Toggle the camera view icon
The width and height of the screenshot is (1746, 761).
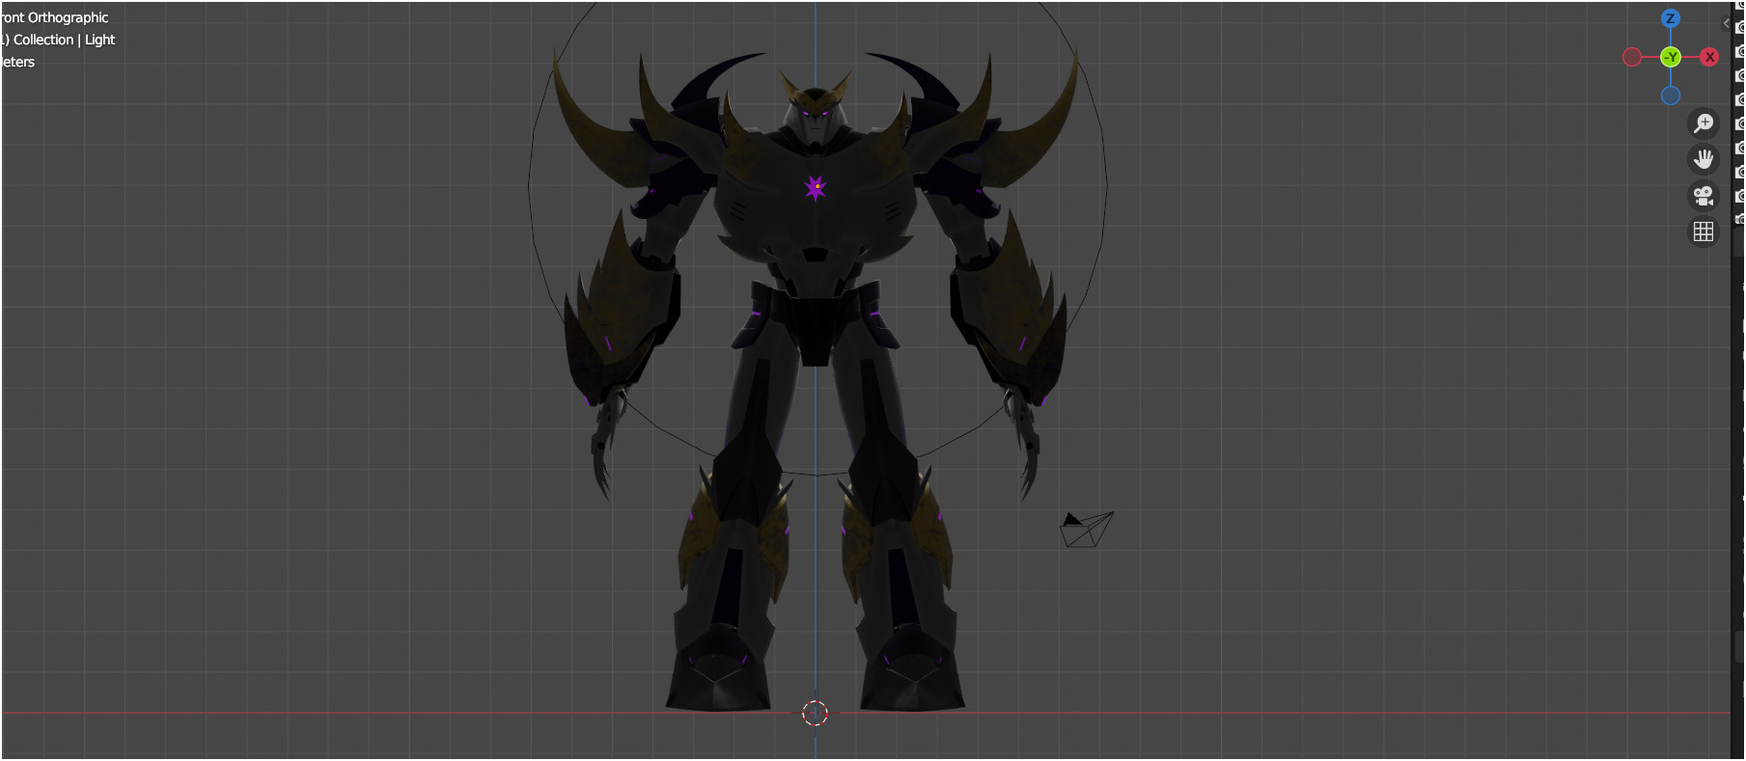1704,196
